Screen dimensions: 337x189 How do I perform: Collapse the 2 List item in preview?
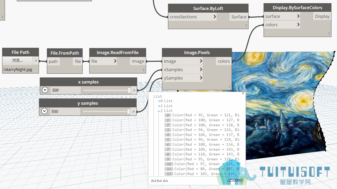159,111
